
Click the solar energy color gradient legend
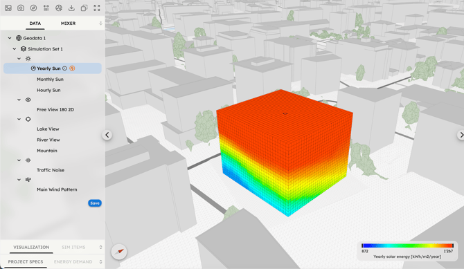pos(407,245)
